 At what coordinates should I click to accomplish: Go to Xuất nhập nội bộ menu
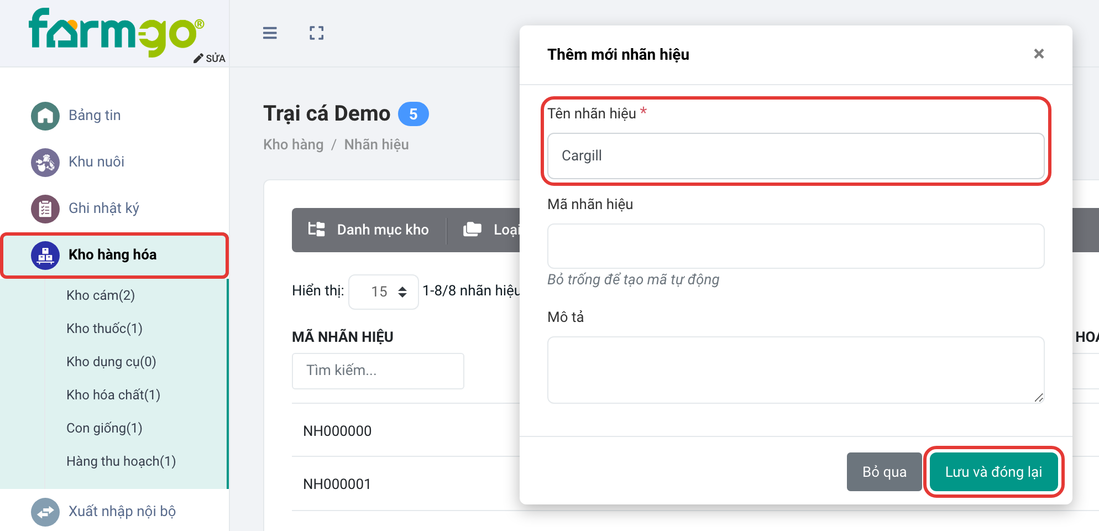(122, 512)
